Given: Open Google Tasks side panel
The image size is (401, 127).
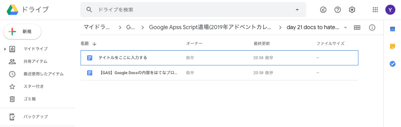Looking at the screenshot, I should coord(393,64).
